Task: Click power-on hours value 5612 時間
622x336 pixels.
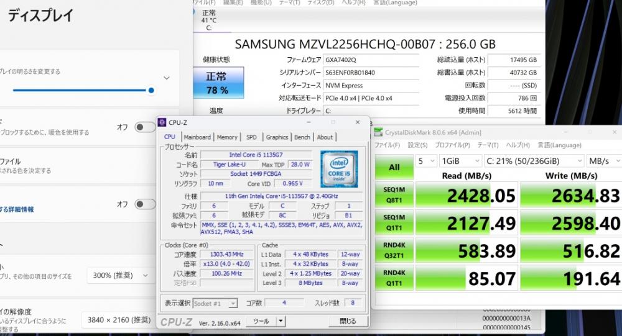Action: [513, 111]
